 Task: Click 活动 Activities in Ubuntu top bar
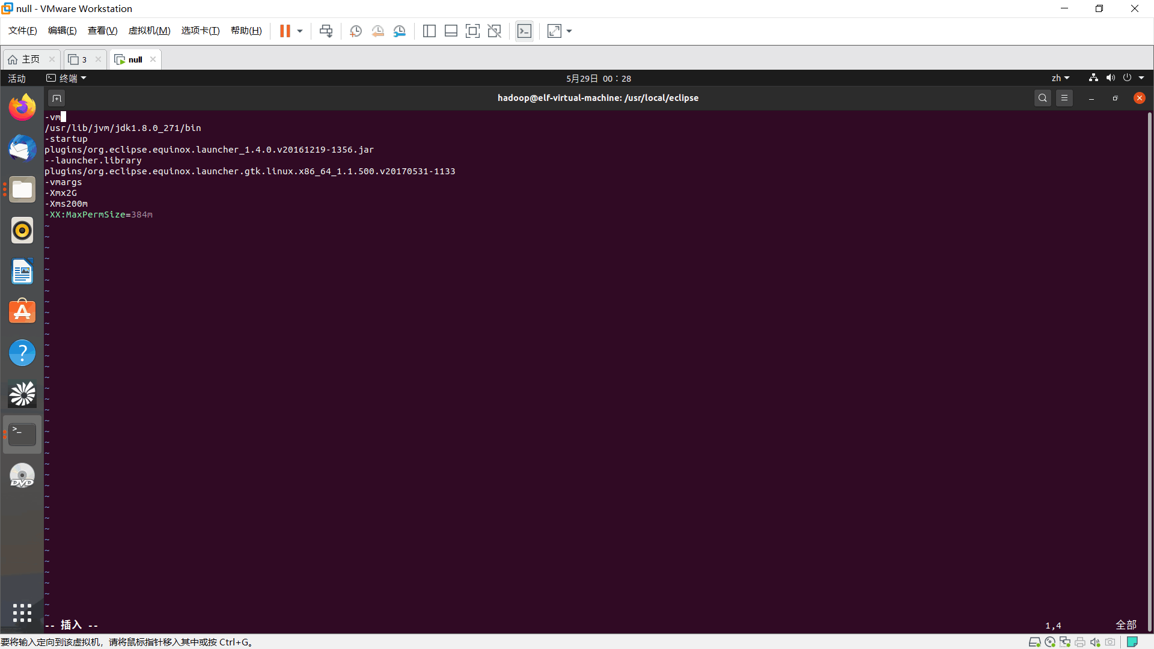(17, 78)
